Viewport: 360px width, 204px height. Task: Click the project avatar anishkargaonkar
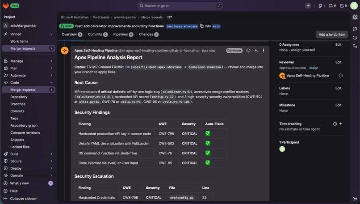point(5,25)
